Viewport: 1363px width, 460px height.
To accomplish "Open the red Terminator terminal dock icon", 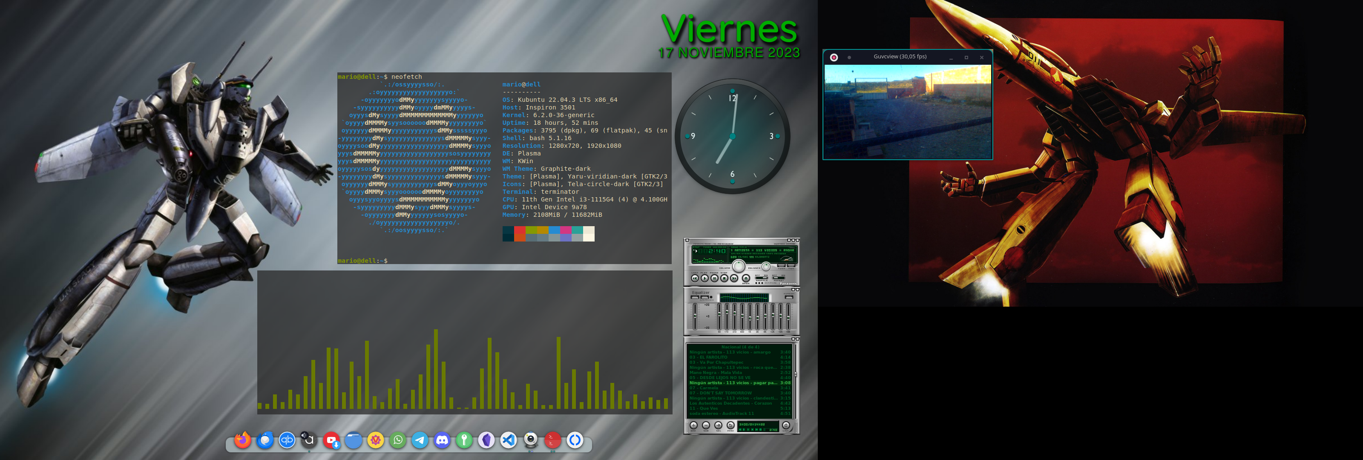I will pos(552,440).
